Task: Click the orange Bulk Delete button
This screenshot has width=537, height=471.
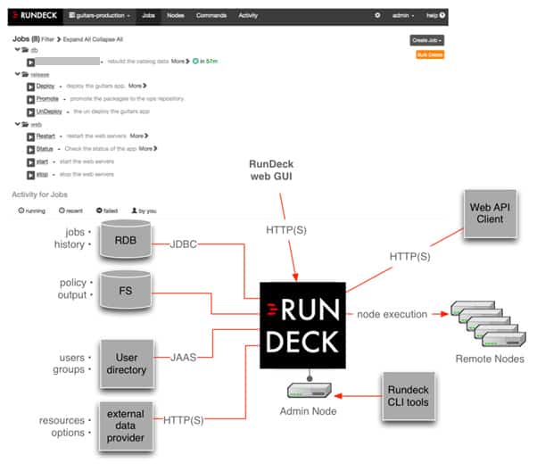Action: [430, 54]
